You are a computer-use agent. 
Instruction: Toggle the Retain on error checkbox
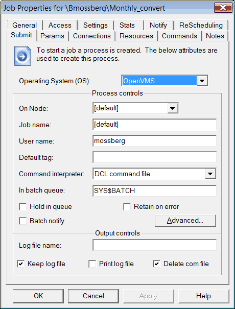(127, 207)
